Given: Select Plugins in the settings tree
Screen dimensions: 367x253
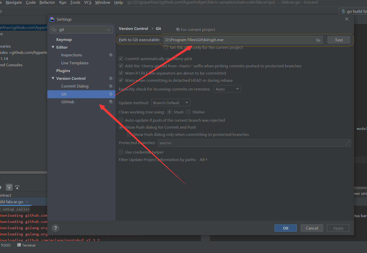Looking at the screenshot, I should click(x=63, y=71).
